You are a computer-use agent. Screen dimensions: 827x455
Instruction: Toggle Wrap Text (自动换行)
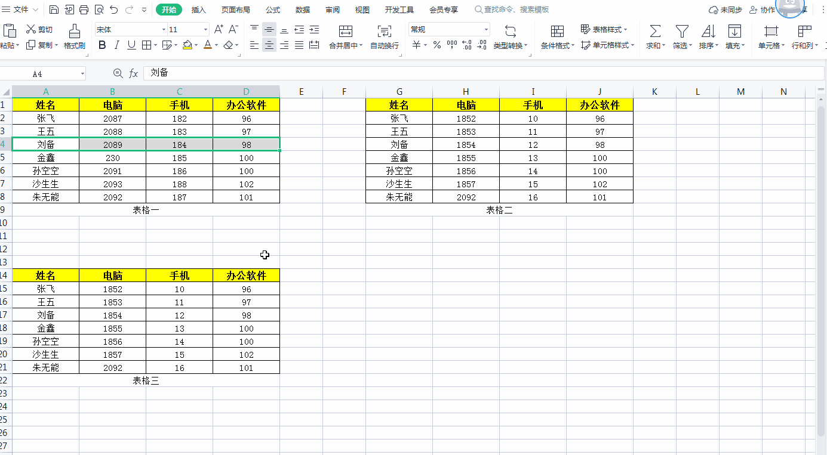(385, 37)
